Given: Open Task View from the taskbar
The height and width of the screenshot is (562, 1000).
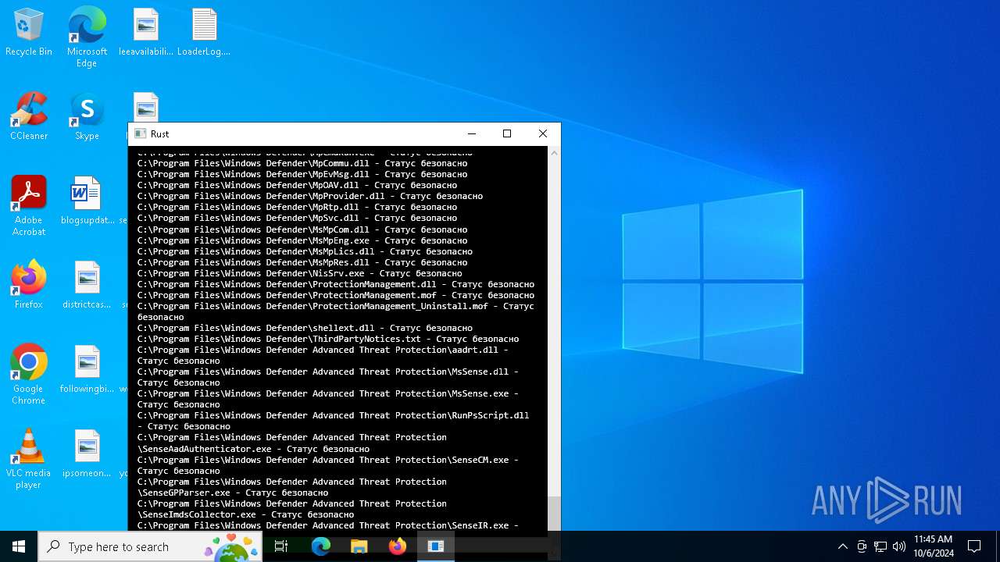Looking at the screenshot, I should pyautogui.click(x=281, y=546).
